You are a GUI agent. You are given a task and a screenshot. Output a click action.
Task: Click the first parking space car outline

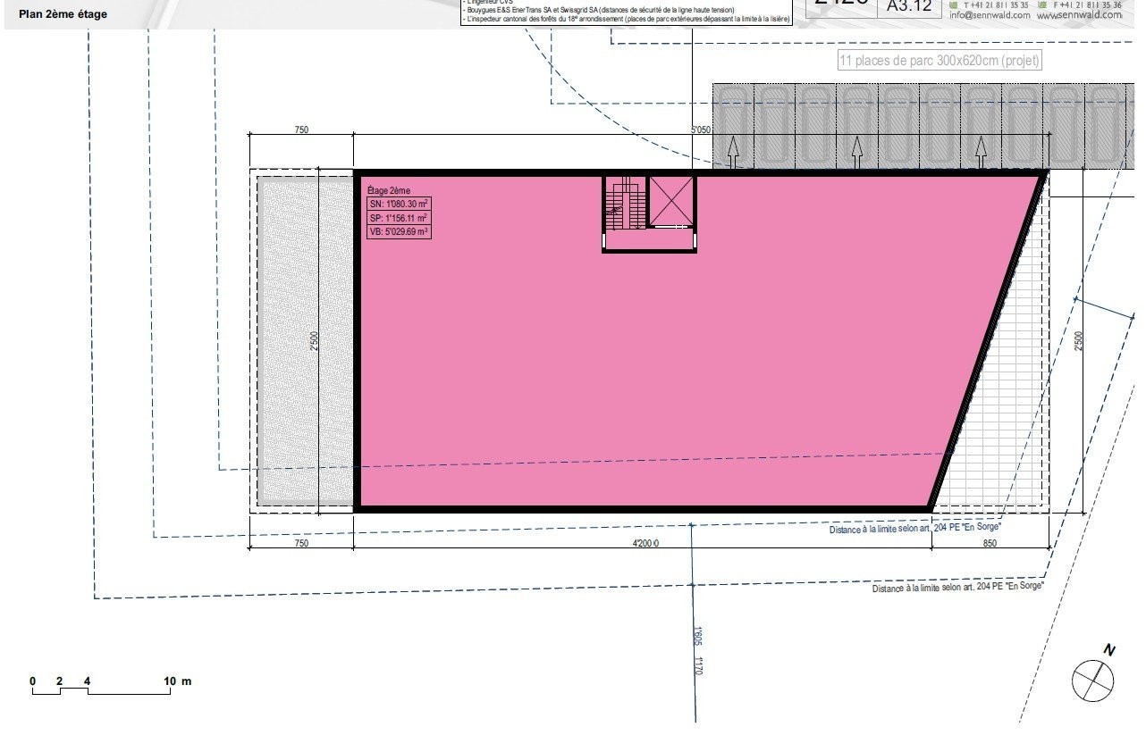click(733, 124)
